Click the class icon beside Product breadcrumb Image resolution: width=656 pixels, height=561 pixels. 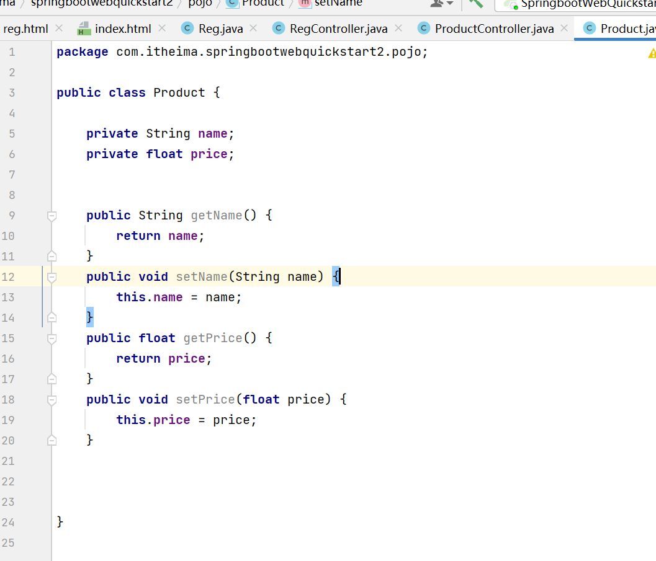[x=231, y=2]
